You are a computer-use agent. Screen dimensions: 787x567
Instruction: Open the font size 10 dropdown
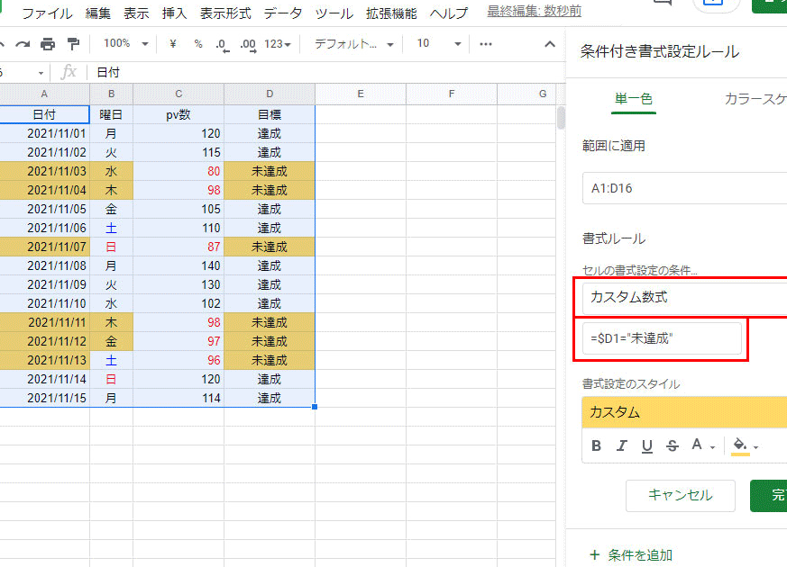click(439, 44)
